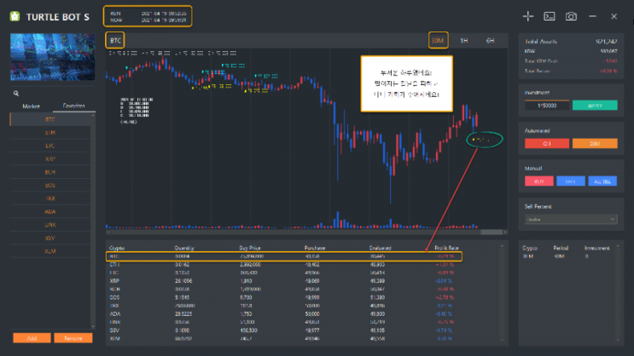The width and height of the screenshot is (634, 356).
Task: Open the console terminal icon
Action: click(x=550, y=16)
